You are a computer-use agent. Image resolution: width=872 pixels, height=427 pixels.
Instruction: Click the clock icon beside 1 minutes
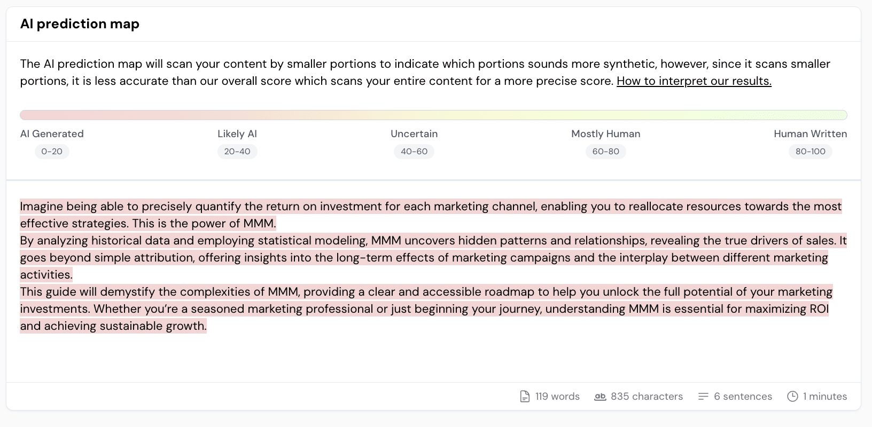793,397
